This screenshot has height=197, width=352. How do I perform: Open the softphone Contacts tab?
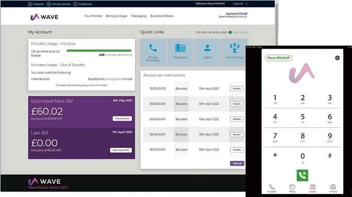point(333,188)
